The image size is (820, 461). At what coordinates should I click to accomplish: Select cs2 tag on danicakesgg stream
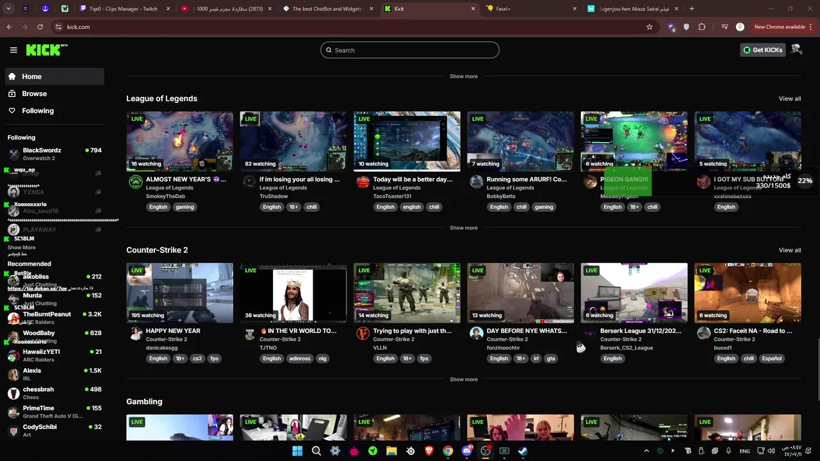pyautogui.click(x=197, y=359)
